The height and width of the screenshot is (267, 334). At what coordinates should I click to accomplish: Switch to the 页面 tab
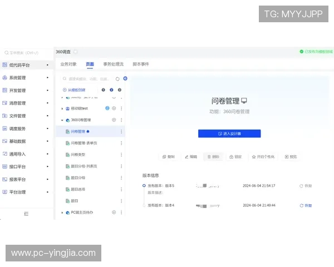(90, 64)
